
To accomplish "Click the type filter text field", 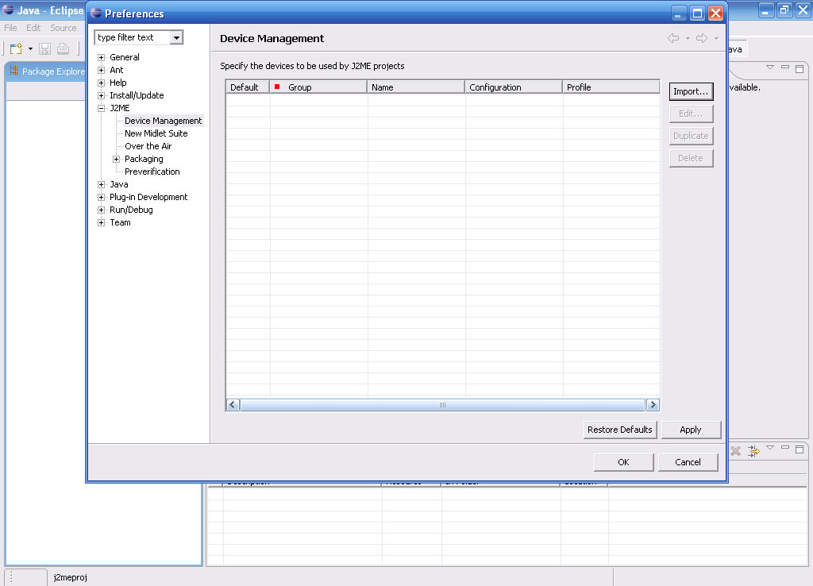I will click(133, 37).
